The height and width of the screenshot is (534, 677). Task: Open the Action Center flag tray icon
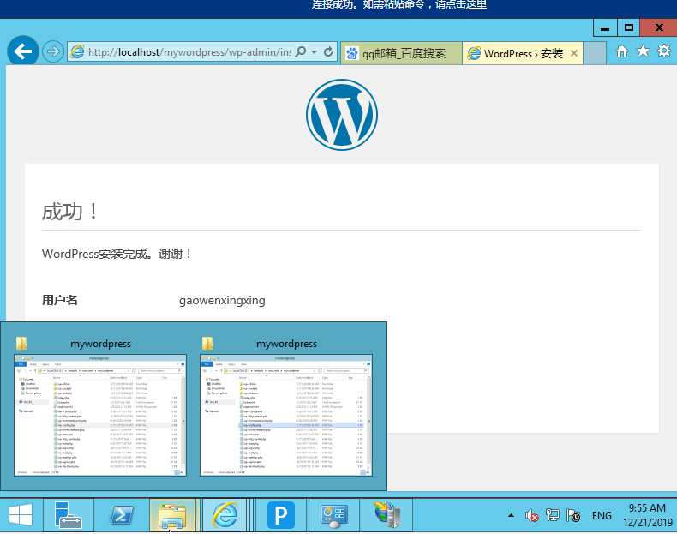[573, 515]
